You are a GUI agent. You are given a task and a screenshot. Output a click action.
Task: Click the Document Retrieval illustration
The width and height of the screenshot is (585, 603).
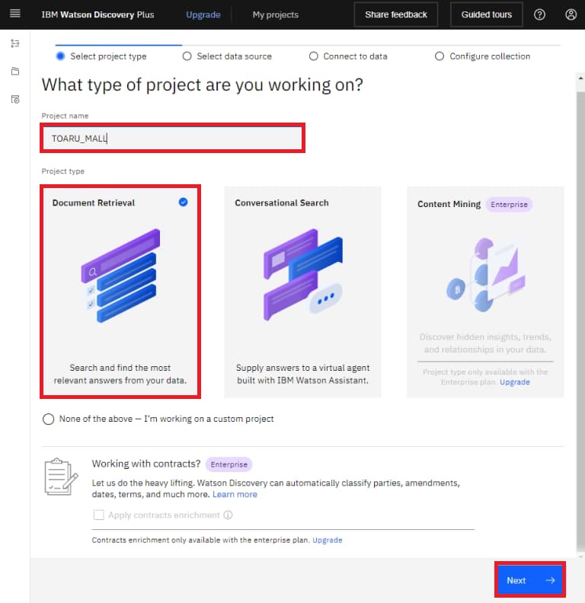[x=120, y=276]
